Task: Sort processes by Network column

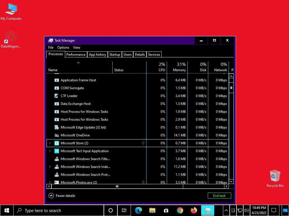Action: (x=219, y=67)
